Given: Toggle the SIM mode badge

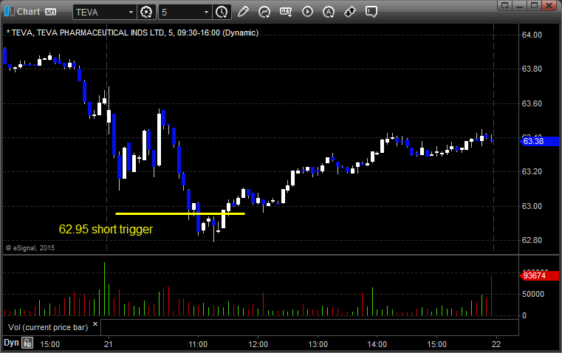Looking at the screenshot, I should 50,12.
